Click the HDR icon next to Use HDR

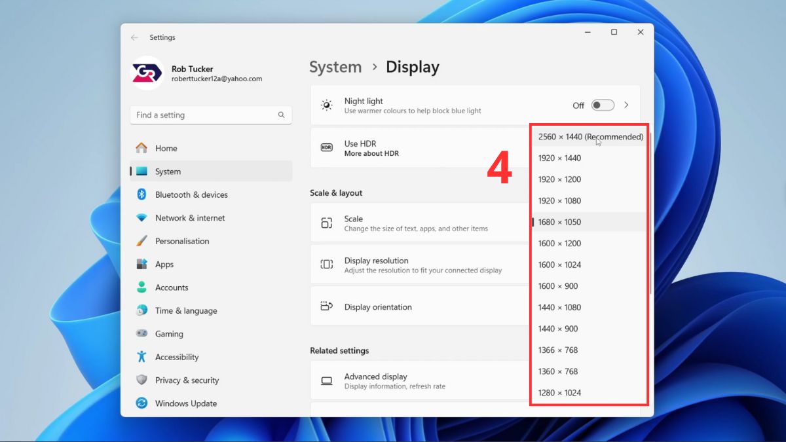pyautogui.click(x=326, y=147)
